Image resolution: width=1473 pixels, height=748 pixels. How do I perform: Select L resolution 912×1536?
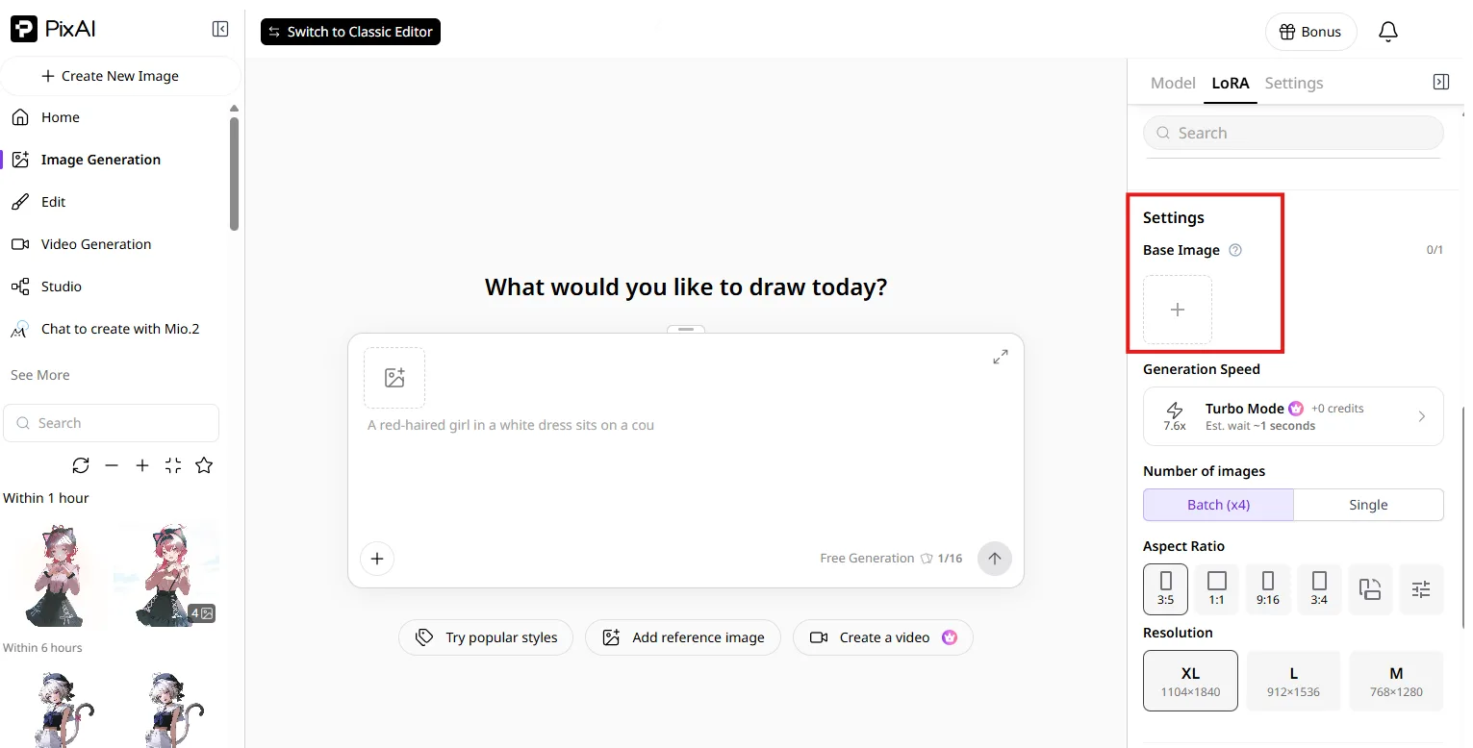pyautogui.click(x=1293, y=681)
